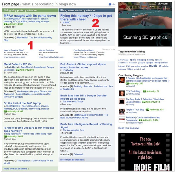
Task: Open Giuliani, Clinton poll story
Action: 83,66
